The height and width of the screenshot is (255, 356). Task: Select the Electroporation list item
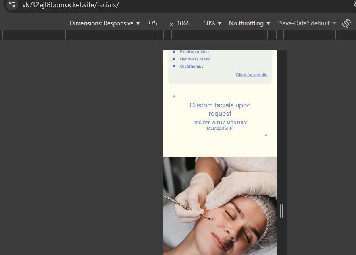[194, 52]
